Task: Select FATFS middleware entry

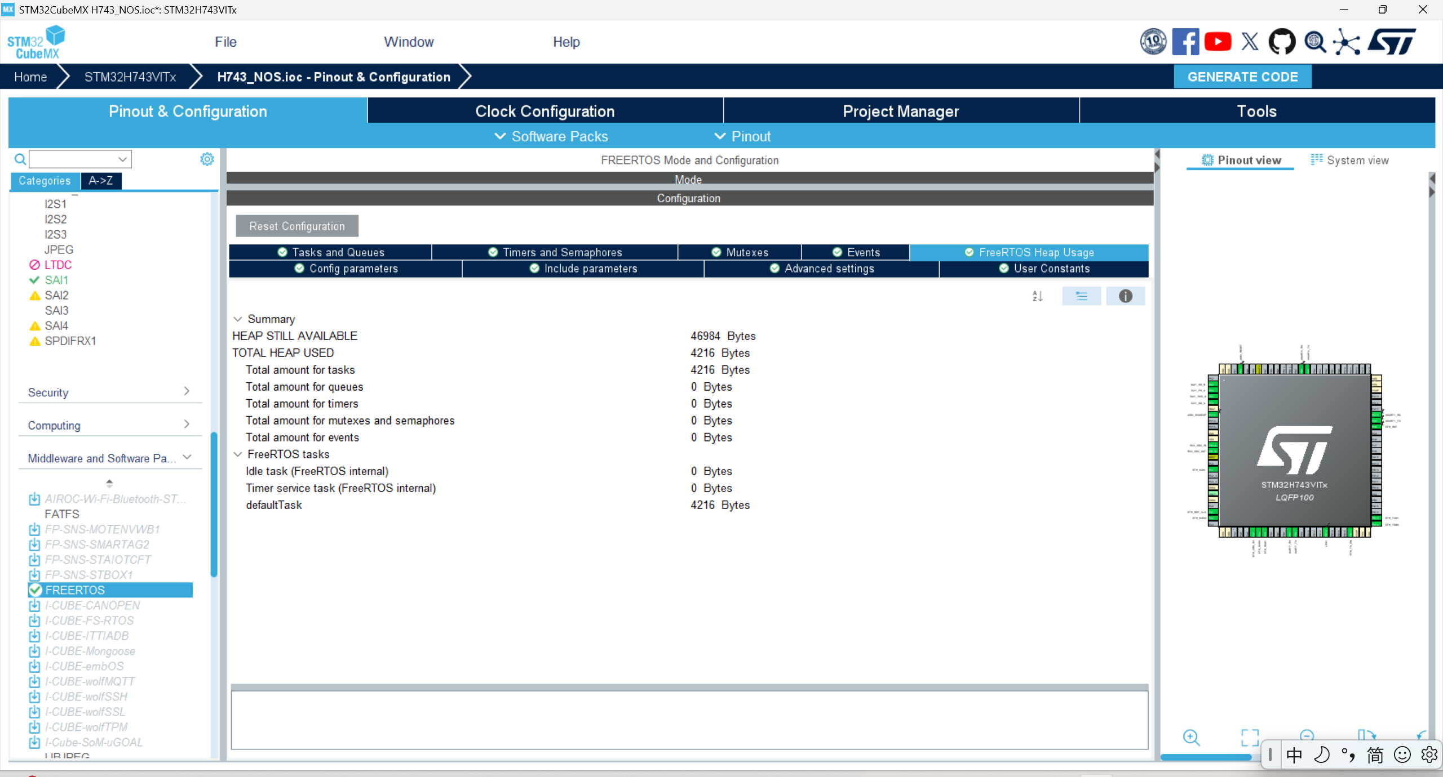Action: click(62, 514)
